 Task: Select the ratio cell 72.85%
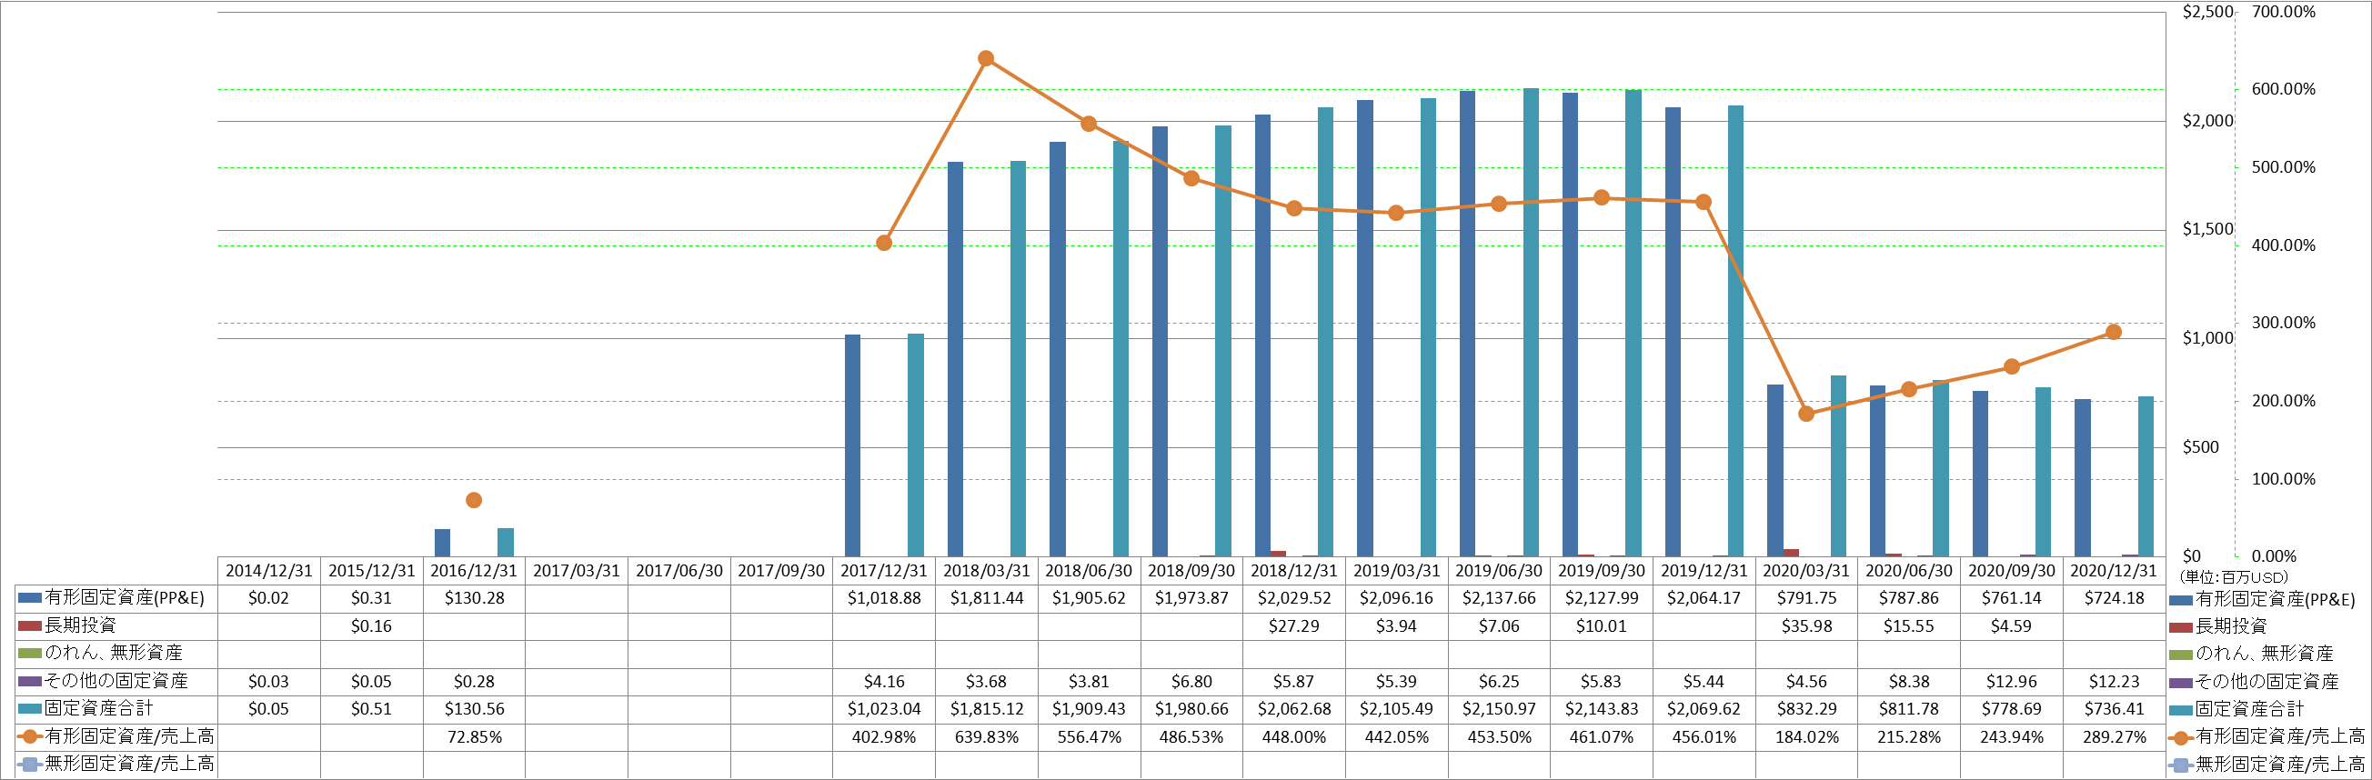[473, 737]
